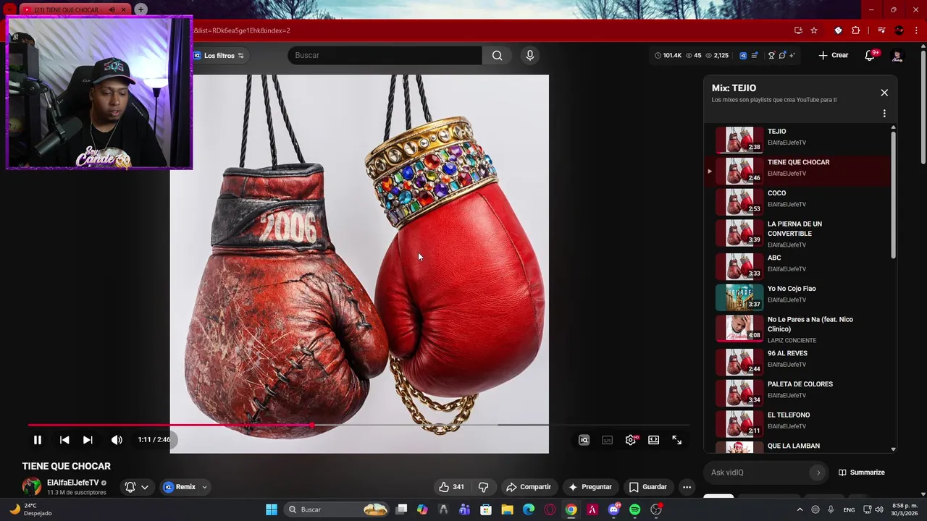Close the Mix: TEJIO playlist panel

coord(884,93)
